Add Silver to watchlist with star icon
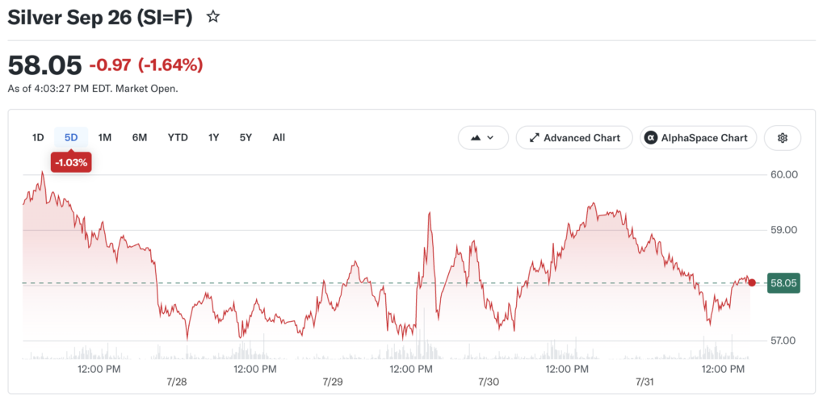The height and width of the screenshot is (401, 827). [x=213, y=17]
